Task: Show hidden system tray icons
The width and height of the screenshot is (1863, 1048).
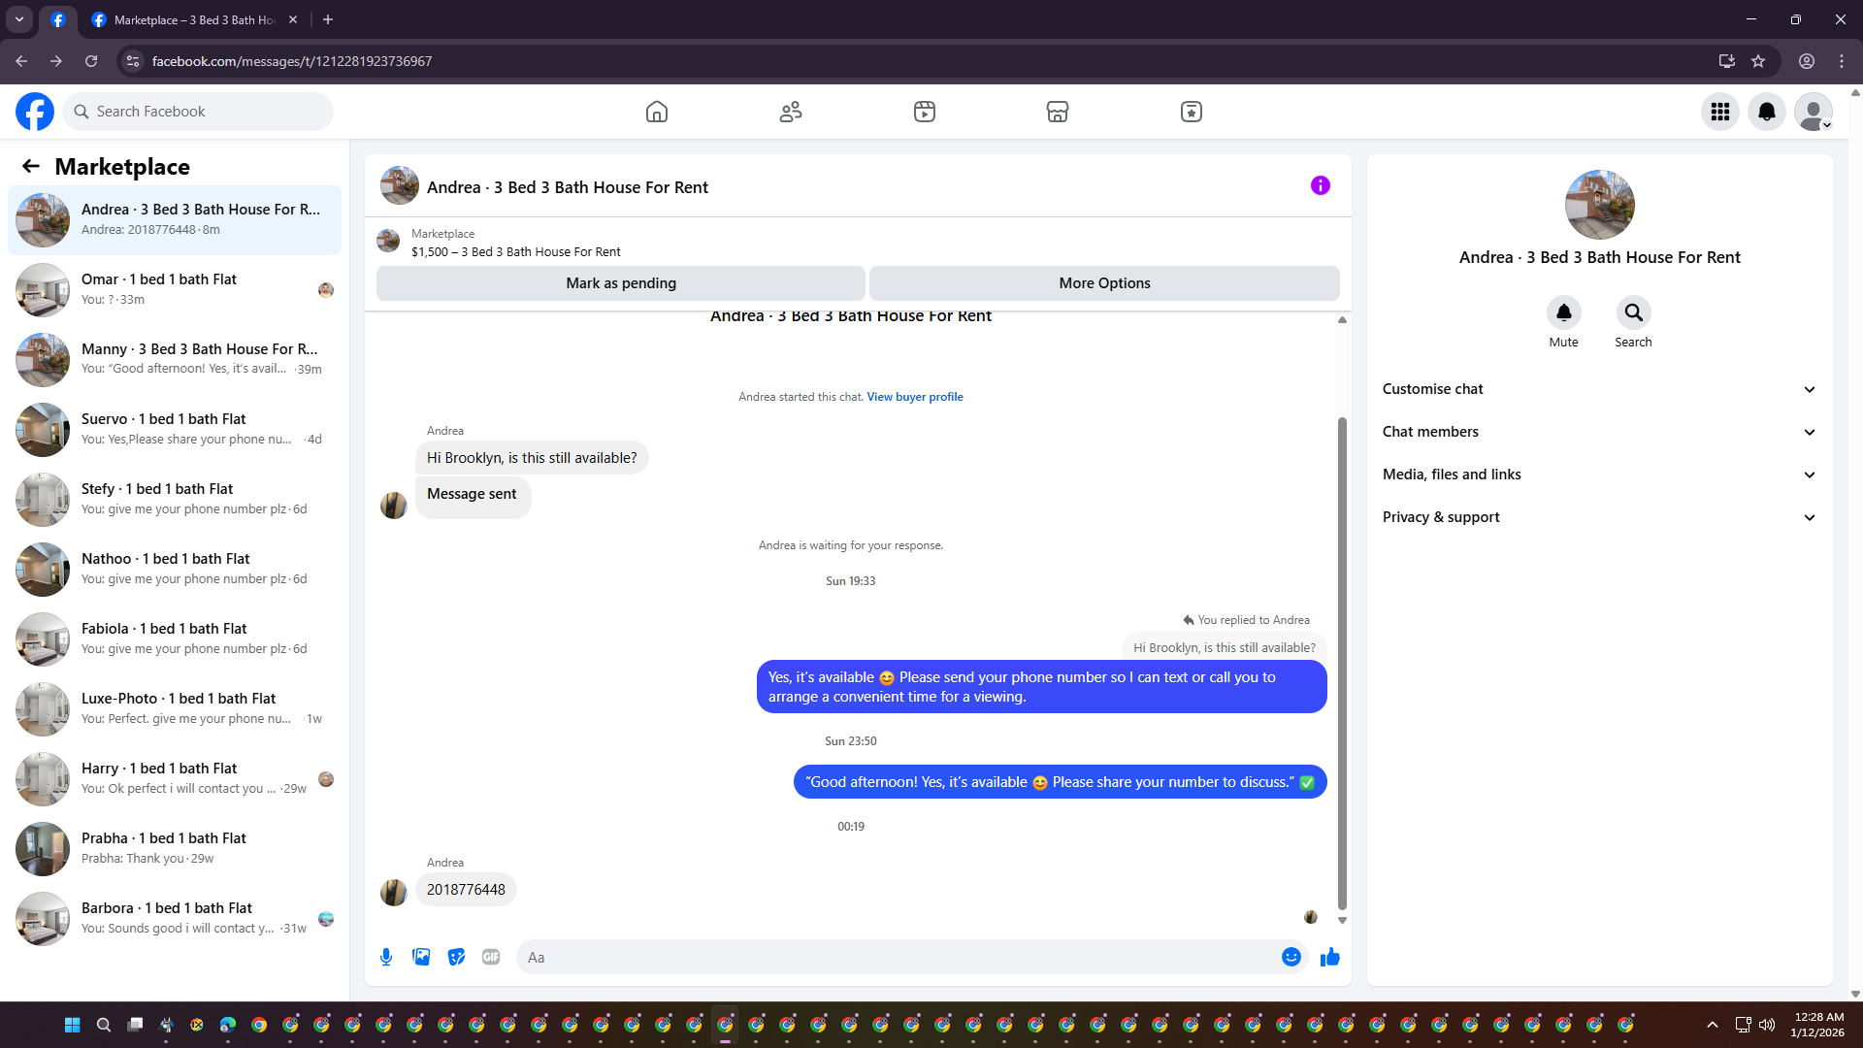Action: coord(1713,1025)
